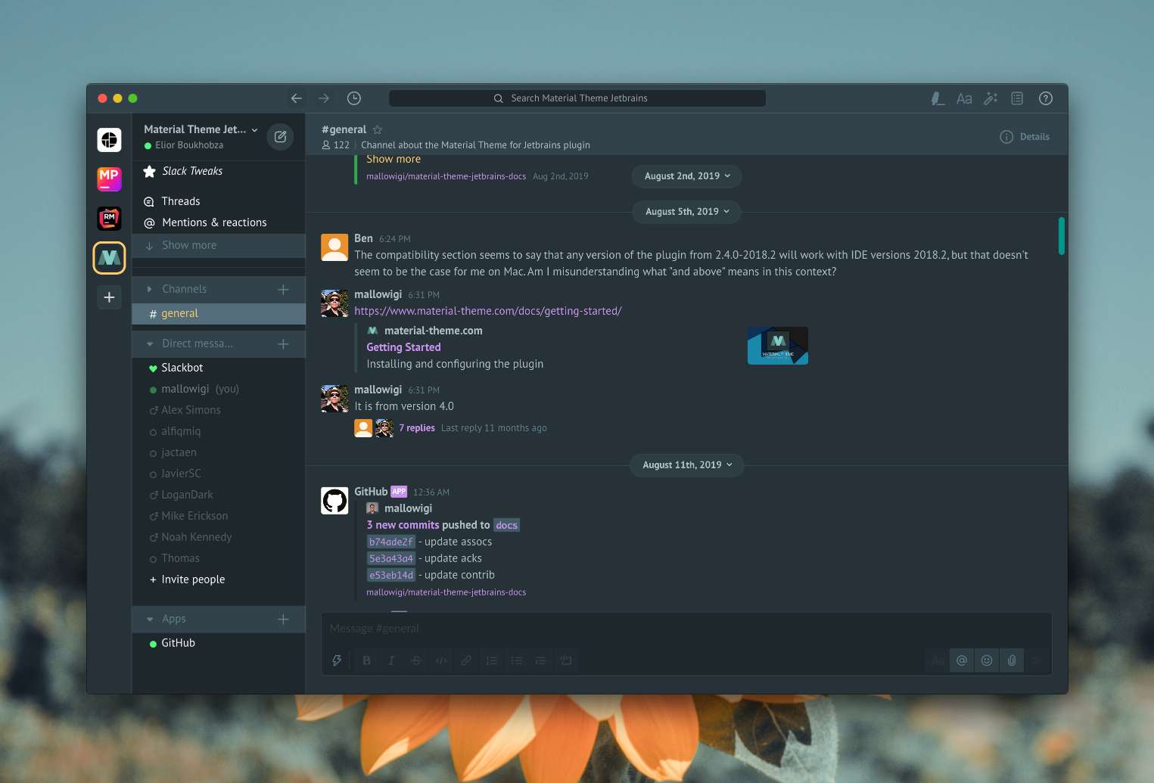1154x783 pixels.
Task: Open the August 5th, 2019 date dropdown
Action: (687, 212)
